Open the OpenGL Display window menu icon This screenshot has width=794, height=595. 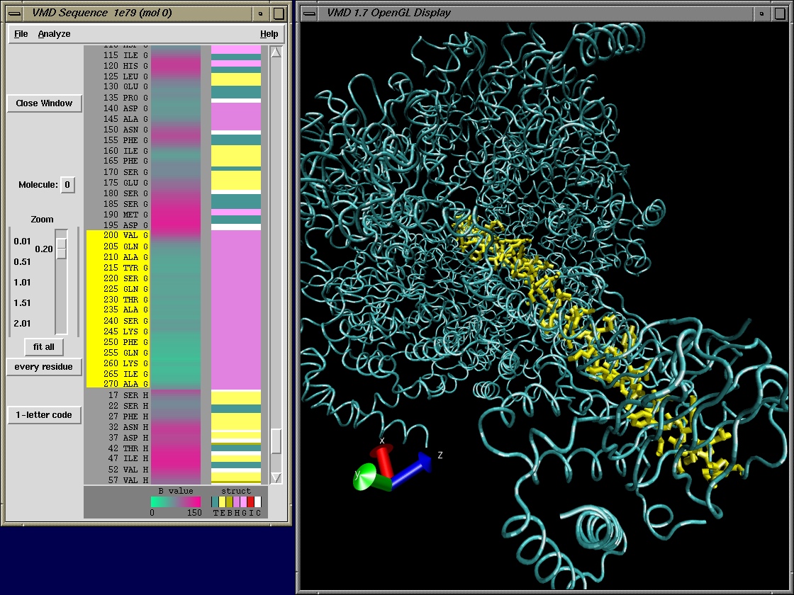point(311,13)
